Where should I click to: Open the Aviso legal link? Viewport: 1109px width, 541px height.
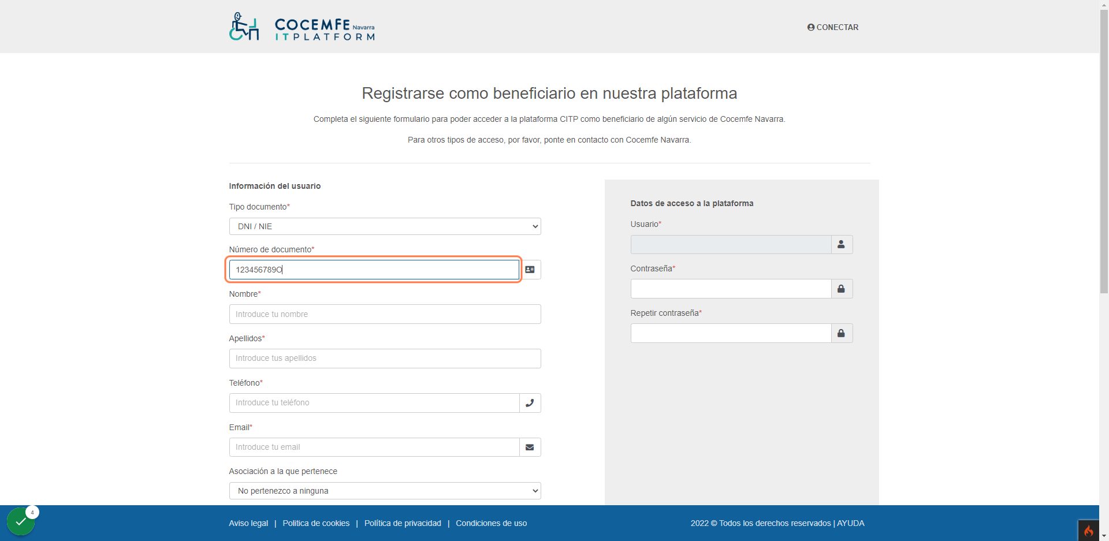point(248,523)
